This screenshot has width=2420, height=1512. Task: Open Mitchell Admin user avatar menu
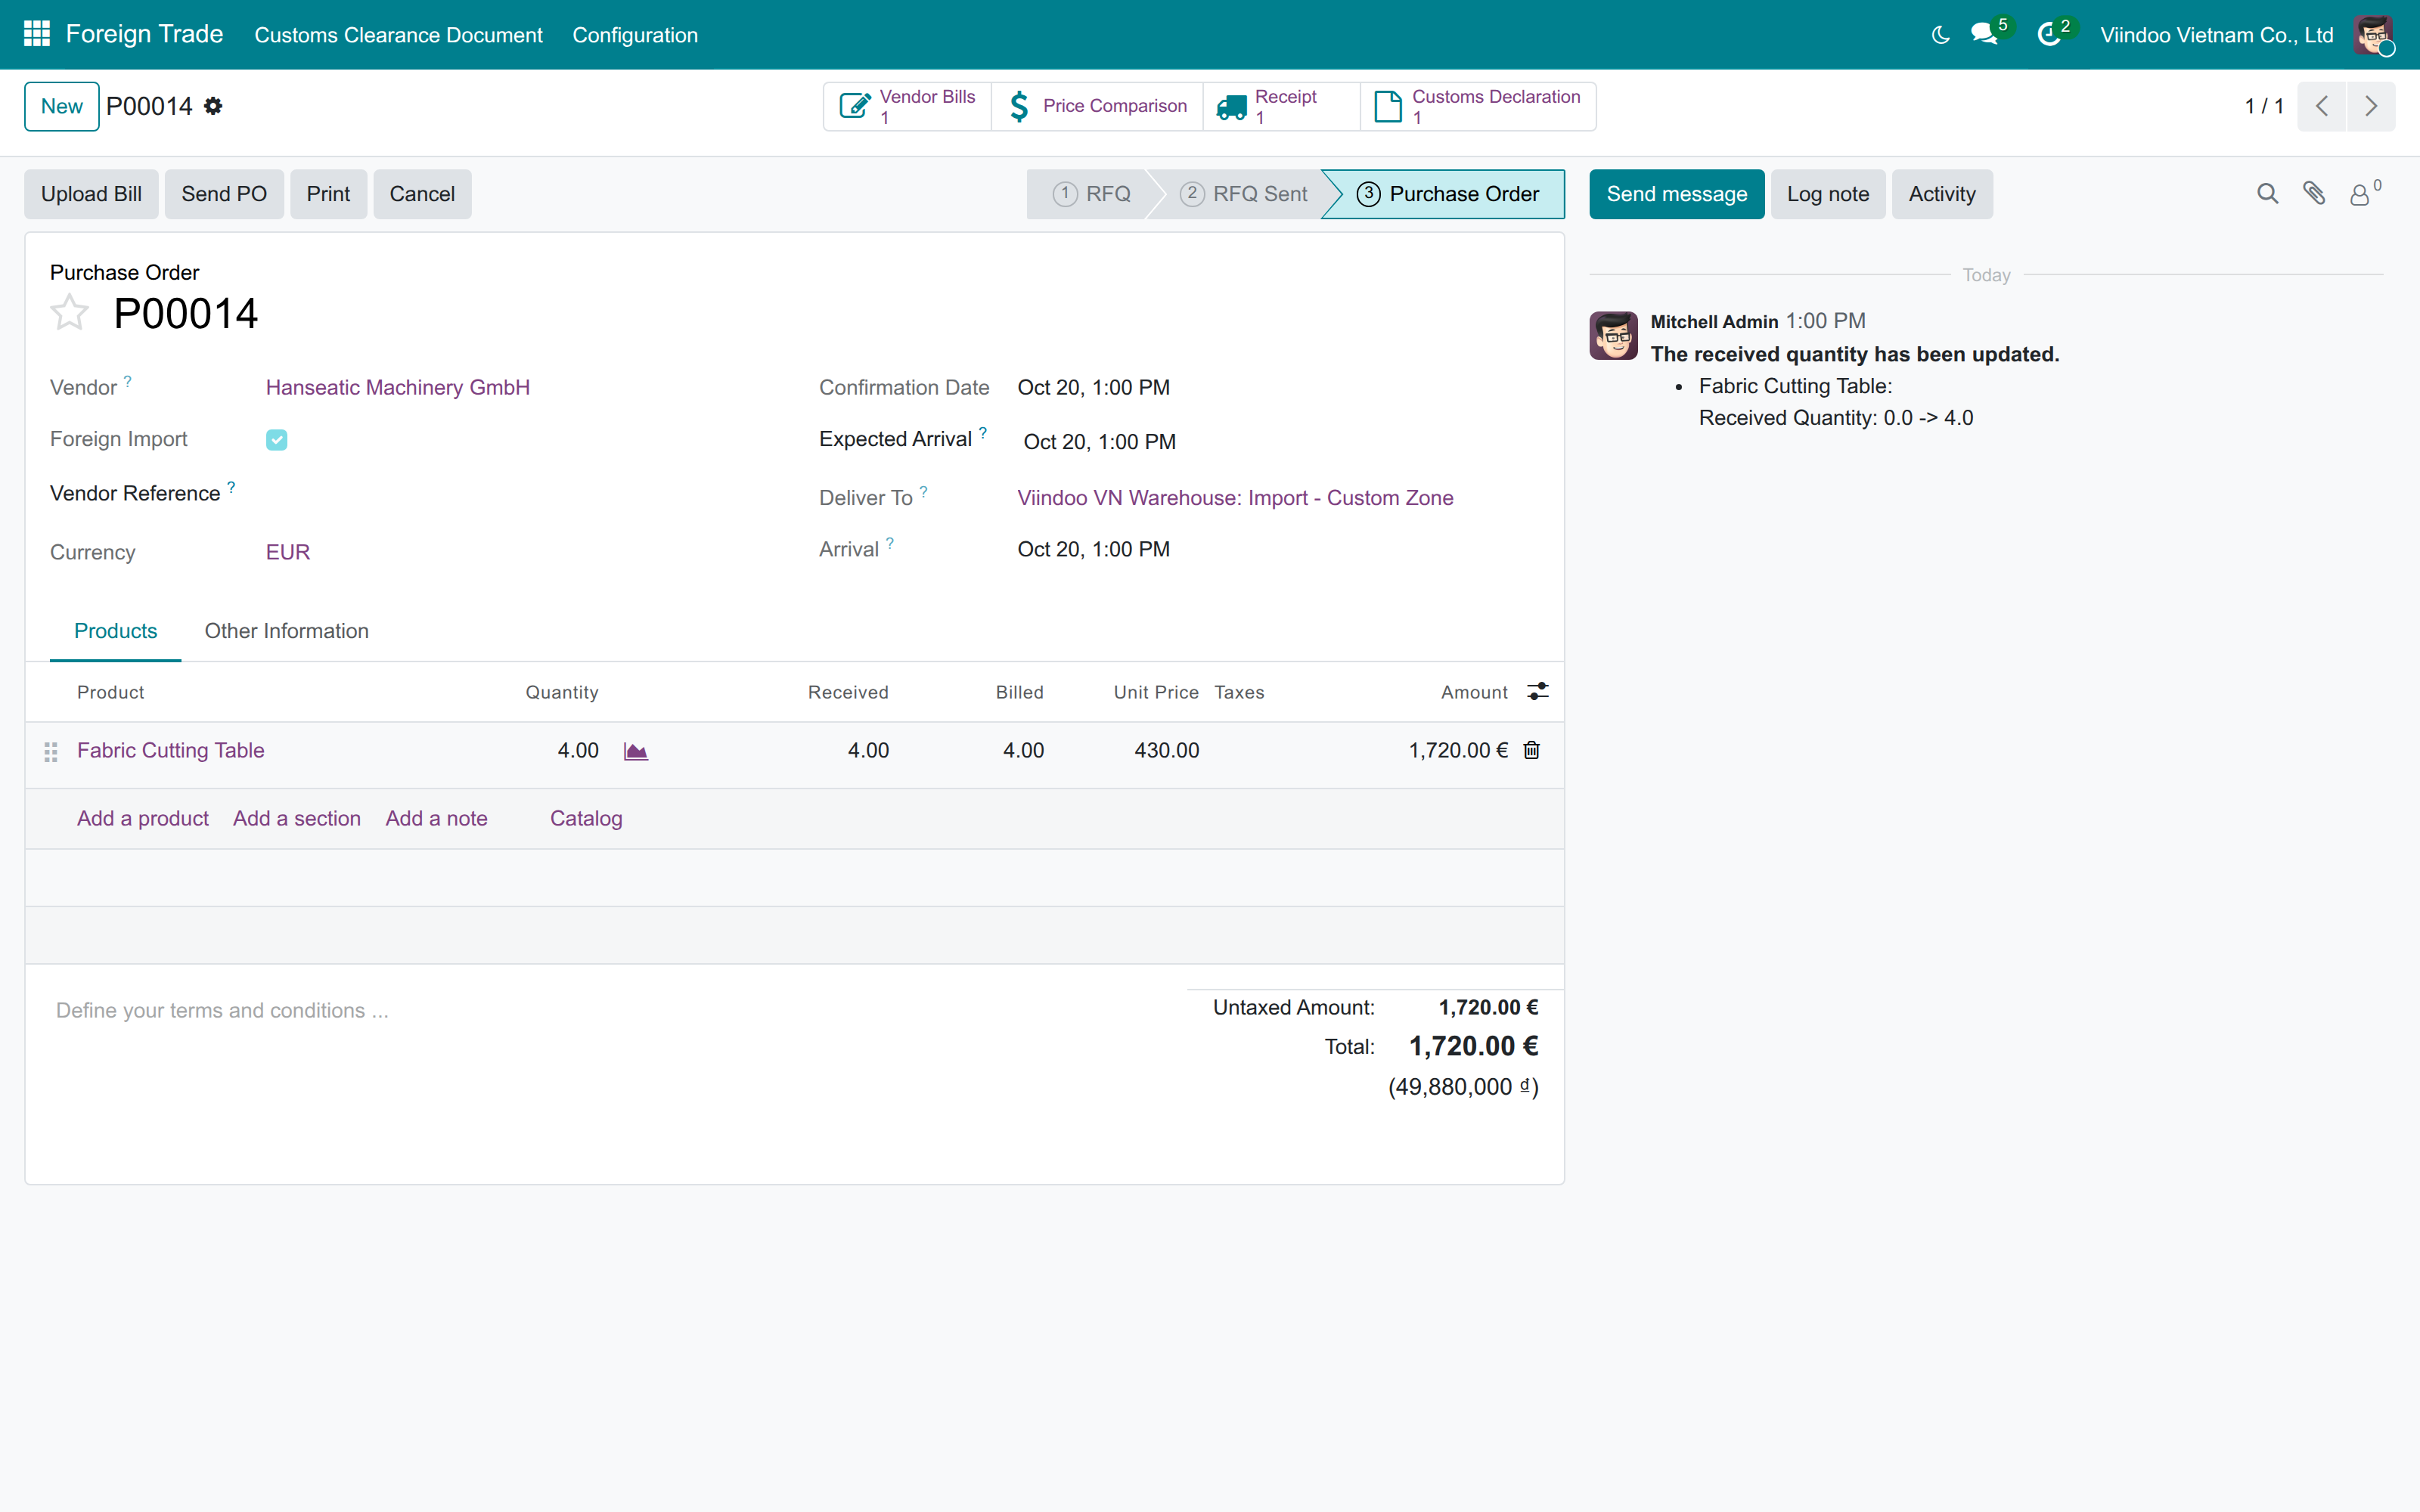[2374, 35]
